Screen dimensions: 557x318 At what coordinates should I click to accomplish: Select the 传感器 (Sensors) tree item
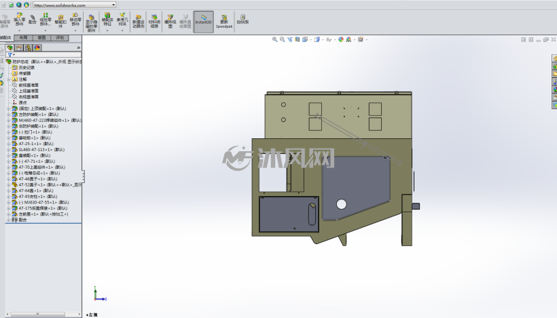(x=24, y=73)
